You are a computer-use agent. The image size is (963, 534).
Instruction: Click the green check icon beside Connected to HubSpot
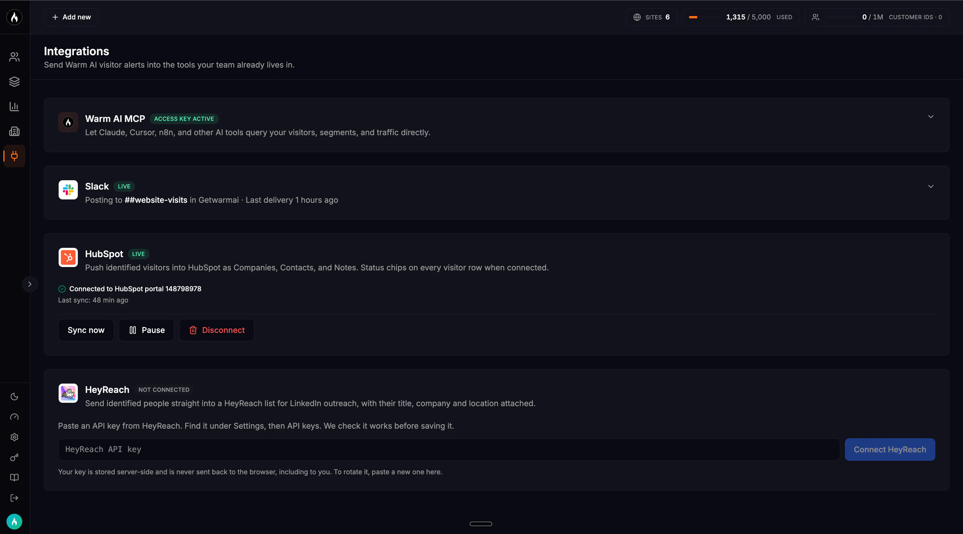[62, 289]
